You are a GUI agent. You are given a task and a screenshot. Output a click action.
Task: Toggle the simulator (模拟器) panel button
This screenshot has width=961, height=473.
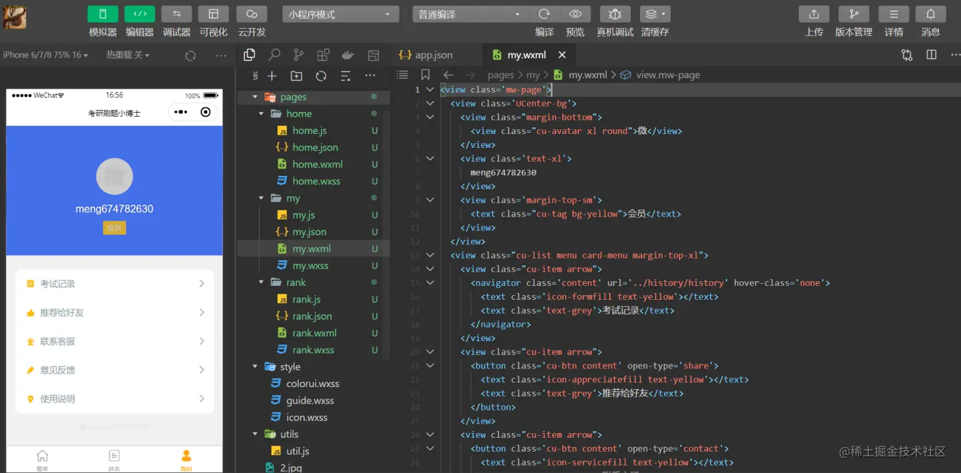click(x=102, y=14)
